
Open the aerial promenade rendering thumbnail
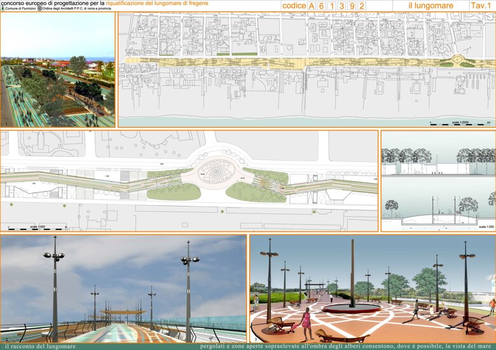pos(58,70)
